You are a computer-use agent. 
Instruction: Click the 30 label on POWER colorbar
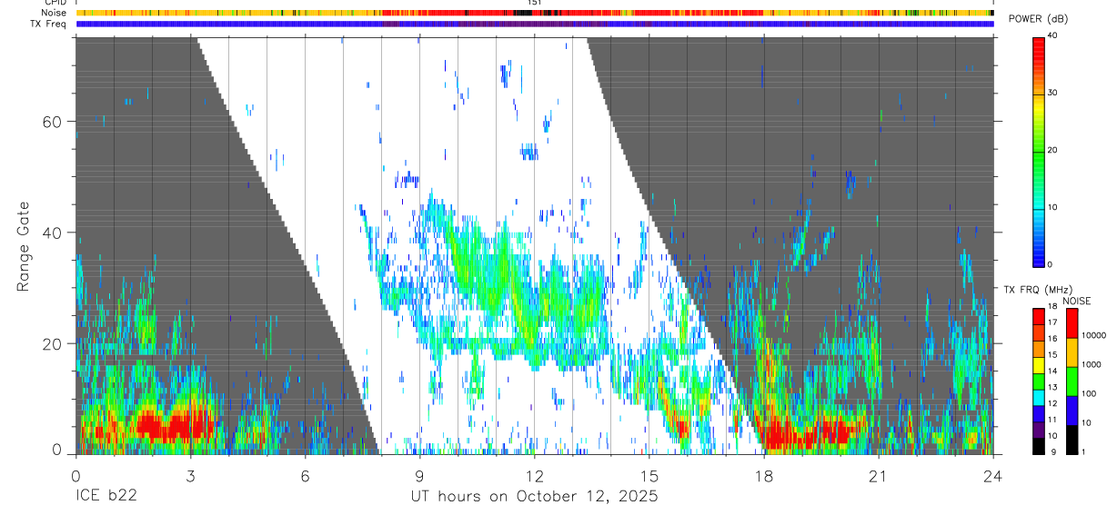1053,93
